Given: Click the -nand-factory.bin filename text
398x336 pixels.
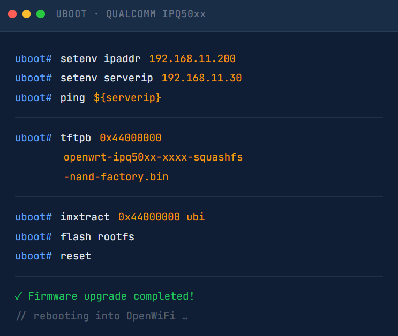Looking at the screenshot, I should (116, 177).
